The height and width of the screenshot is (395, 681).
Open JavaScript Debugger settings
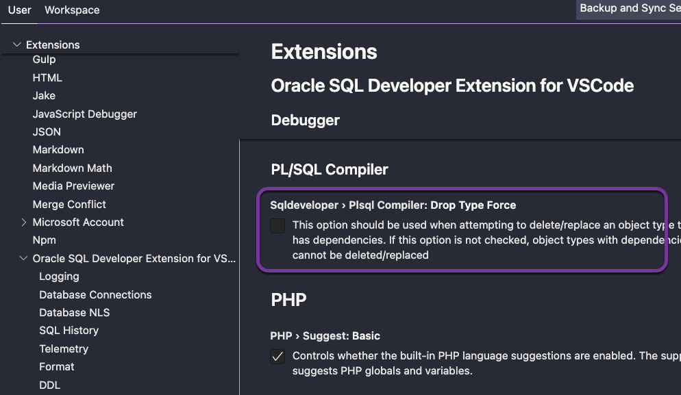pyautogui.click(x=84, y=114)
